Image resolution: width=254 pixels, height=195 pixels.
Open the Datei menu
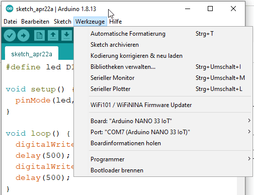point(11,22)
